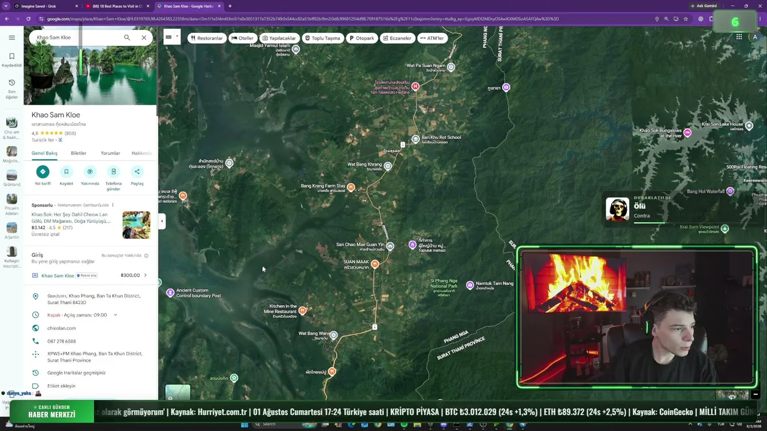Click the Namtok Tam Nang marker
This screenshot has height=431, width=767.
click(x=470, y=285)
